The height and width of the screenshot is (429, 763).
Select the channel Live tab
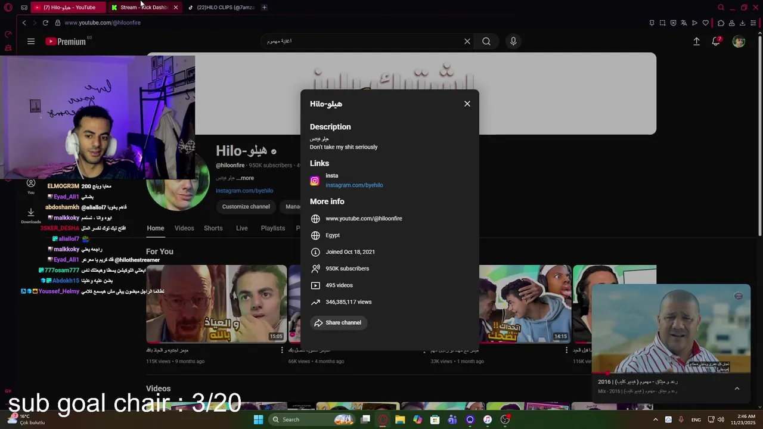pos(242,228)
